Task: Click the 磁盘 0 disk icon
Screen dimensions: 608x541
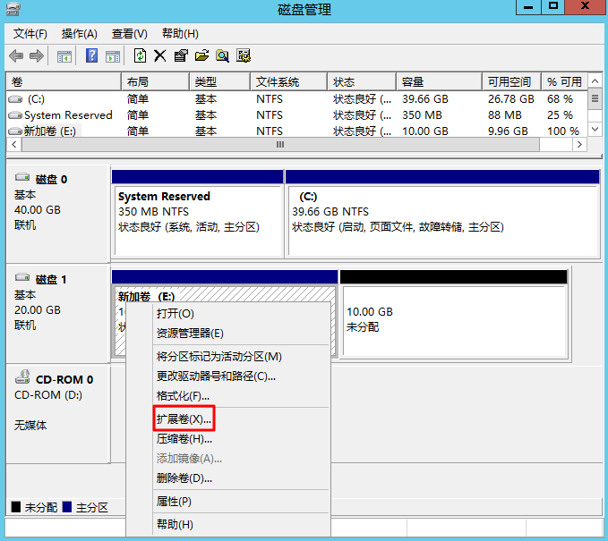Action: pyautogui.click(x=22, y=178)
